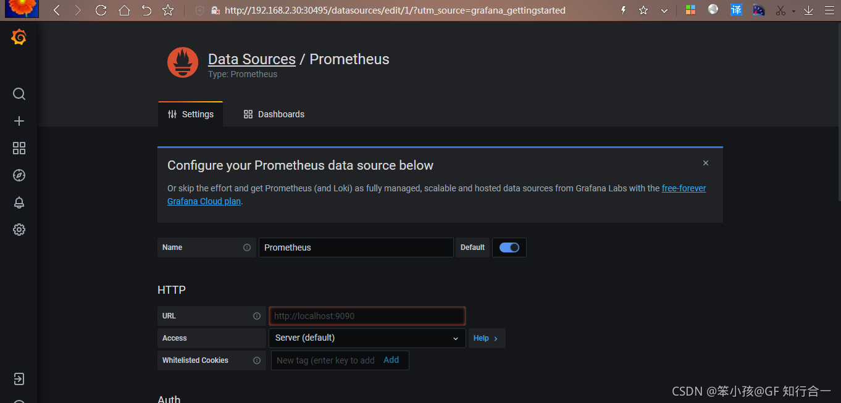
Task: Click the Name input field containing Prometheus
Action: 356,247
